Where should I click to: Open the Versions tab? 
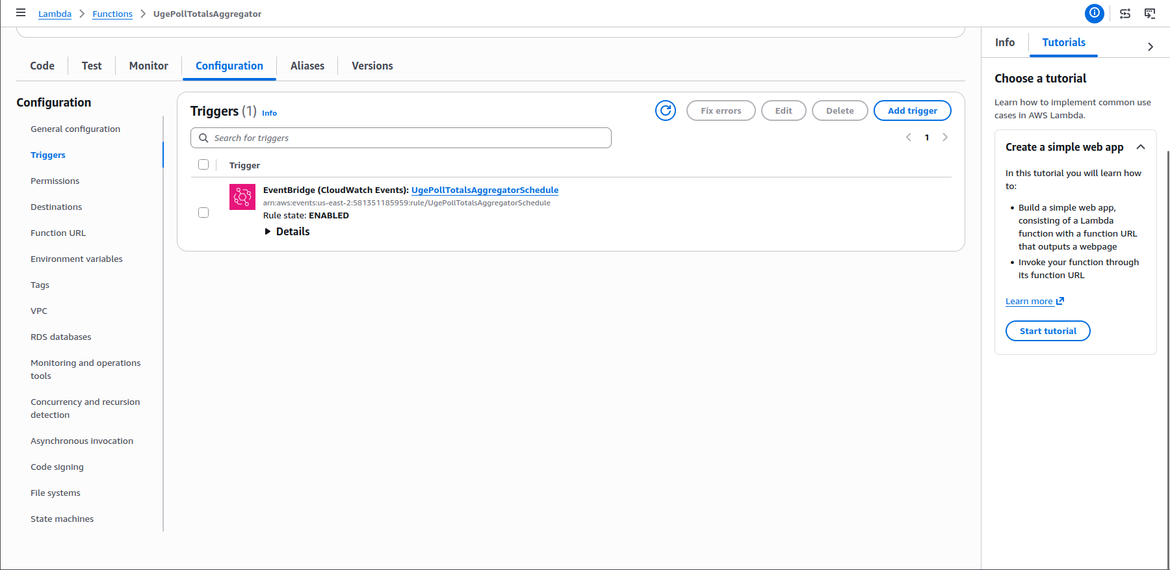point(372,66)
